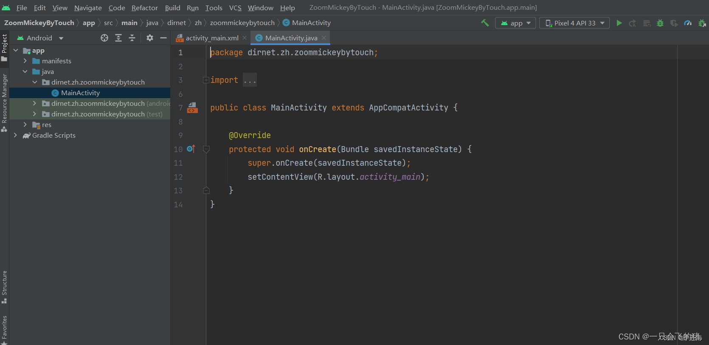Open the Refactor menu
This screenshot has height=345, width=709.
[145, 8]
